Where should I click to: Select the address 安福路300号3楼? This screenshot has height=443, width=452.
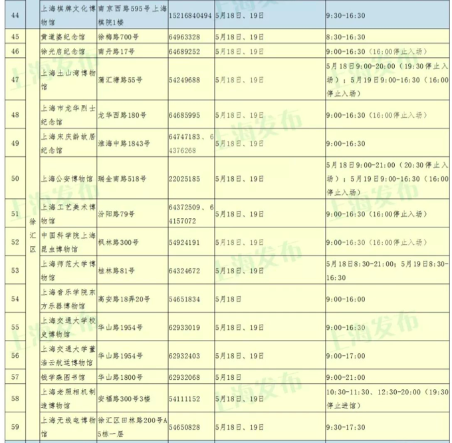coord(124,398)
